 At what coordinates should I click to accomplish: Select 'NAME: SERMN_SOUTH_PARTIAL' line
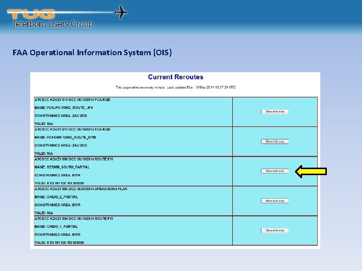click(62, 167)
